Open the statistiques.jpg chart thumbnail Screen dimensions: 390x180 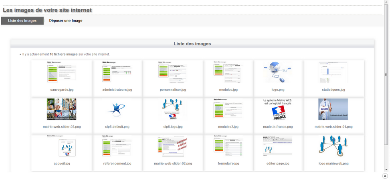point(333,72)
